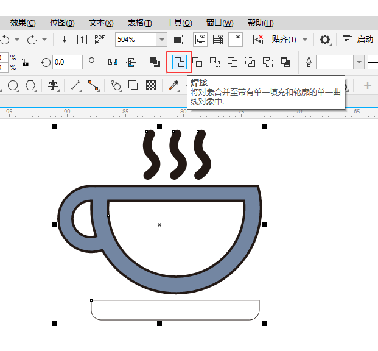This screenshot has width=378, height=351.
Task: Open the zoom level dropdown
Action: click(x=161, y=40)
